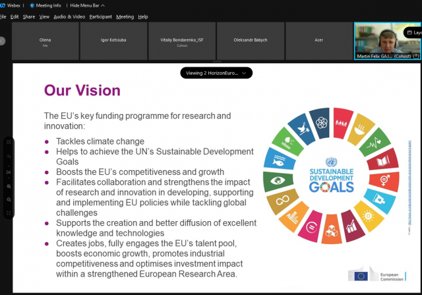The height and width of the screenshot is (295, 422).
Task: Open the Participant menu
Action: pyautogui.click(x=101, y=16)
